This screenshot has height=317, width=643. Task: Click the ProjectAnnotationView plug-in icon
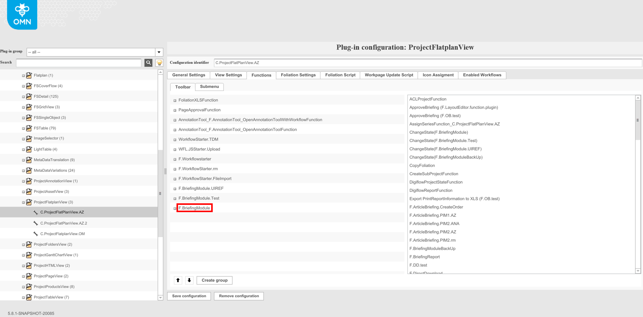point(29,181)
